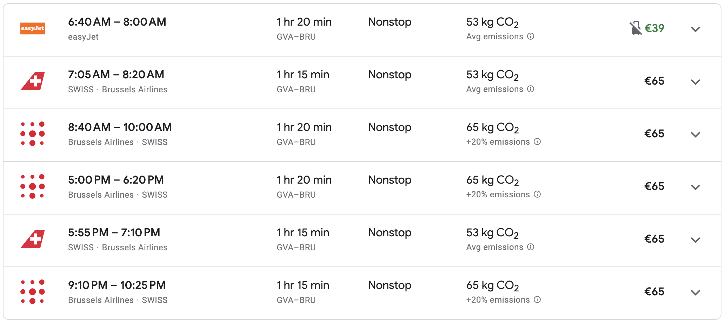The width and height of the screenshot is (725, 323).
Task: Expand the 5:00 PM flight details chevron
Action: click(x=695, y=187)
